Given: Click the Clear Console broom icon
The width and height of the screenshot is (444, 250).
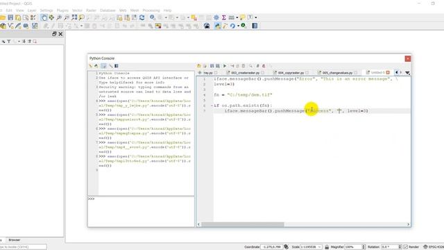Looking at the screenshot, I should tap(91, 66).
